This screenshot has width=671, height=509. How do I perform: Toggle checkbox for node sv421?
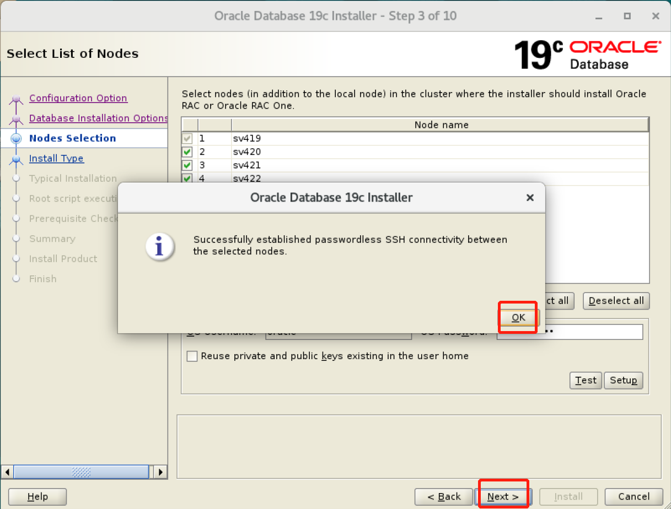tap(187, 165)
